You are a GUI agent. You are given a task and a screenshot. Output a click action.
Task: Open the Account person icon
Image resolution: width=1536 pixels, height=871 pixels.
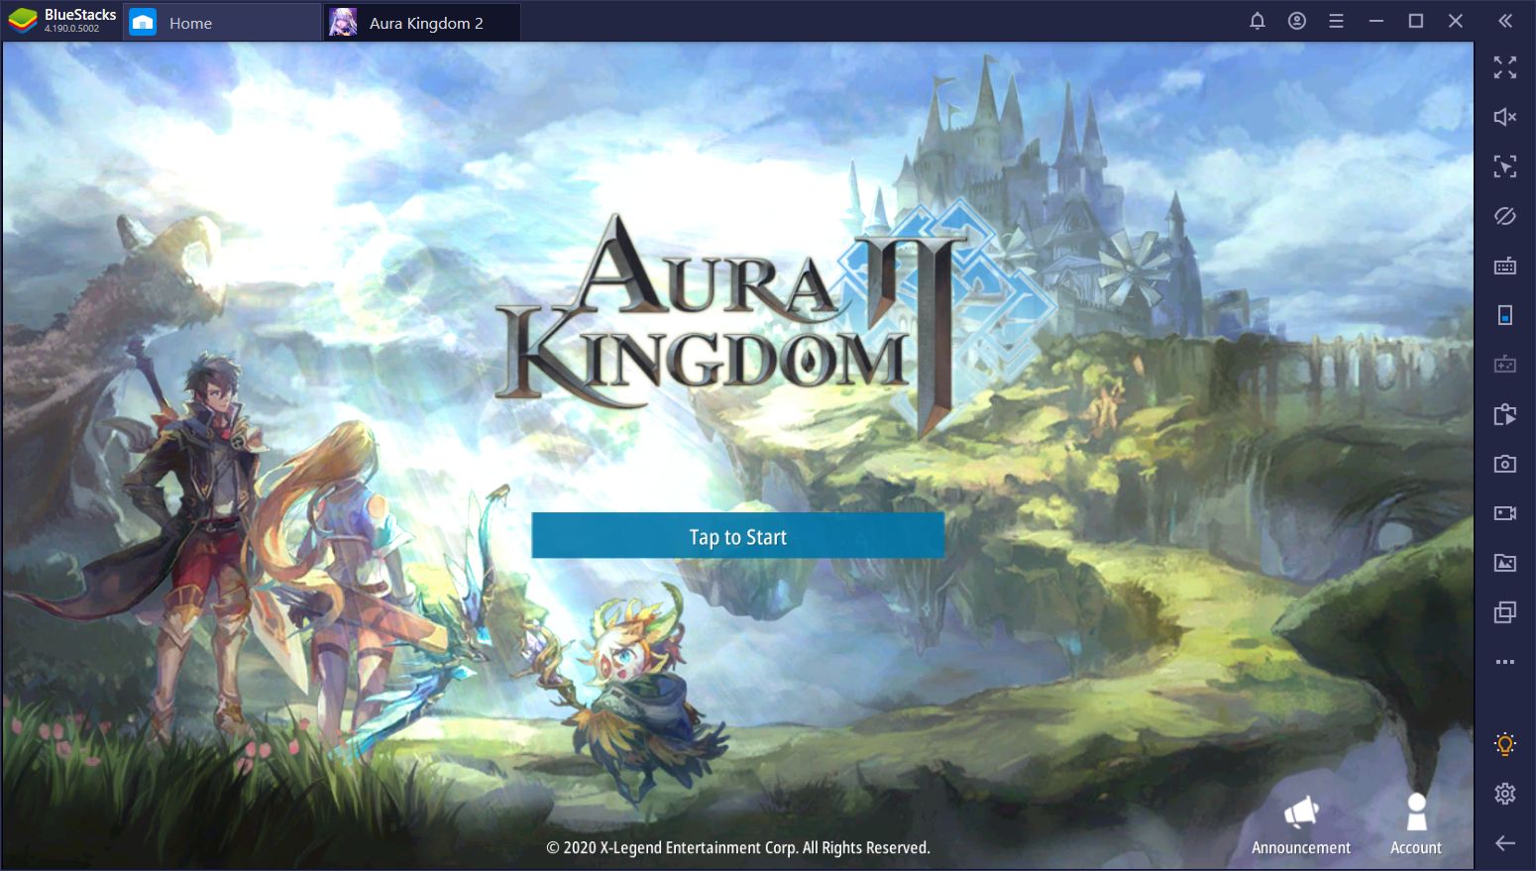coord(1416,812)
